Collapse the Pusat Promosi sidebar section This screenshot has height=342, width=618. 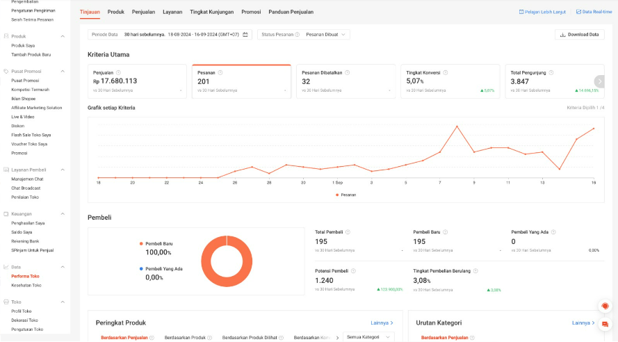point(63,71)
